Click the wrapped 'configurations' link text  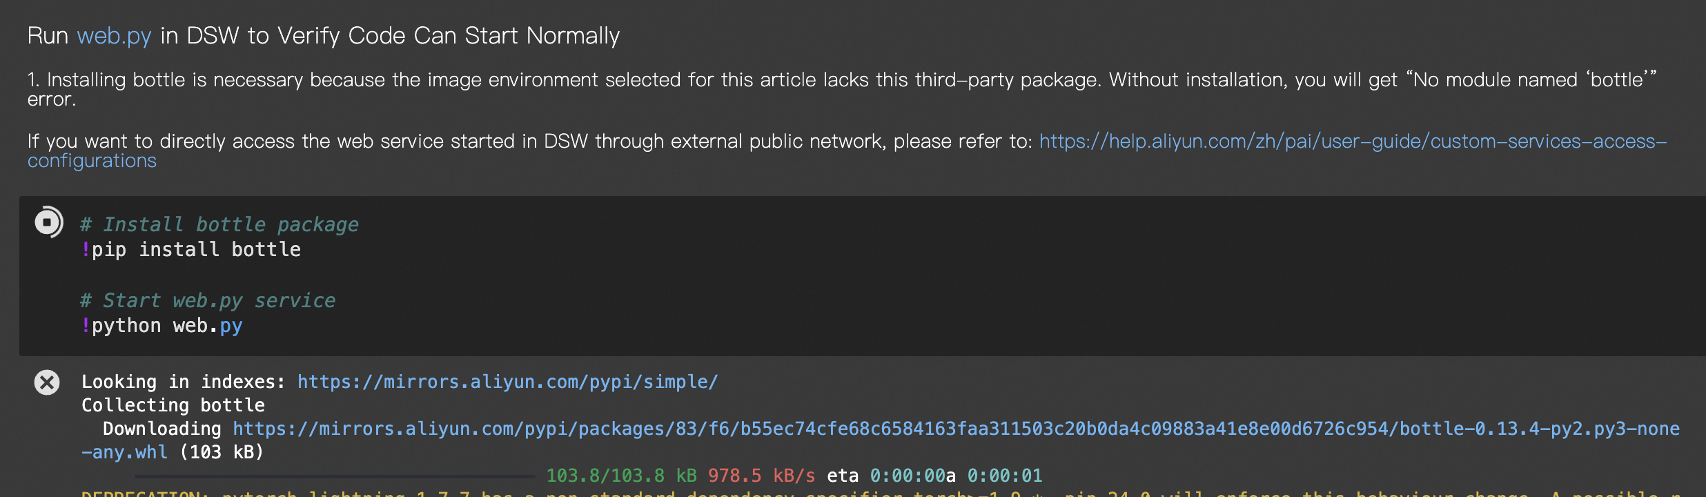click(x=92, y=161)
